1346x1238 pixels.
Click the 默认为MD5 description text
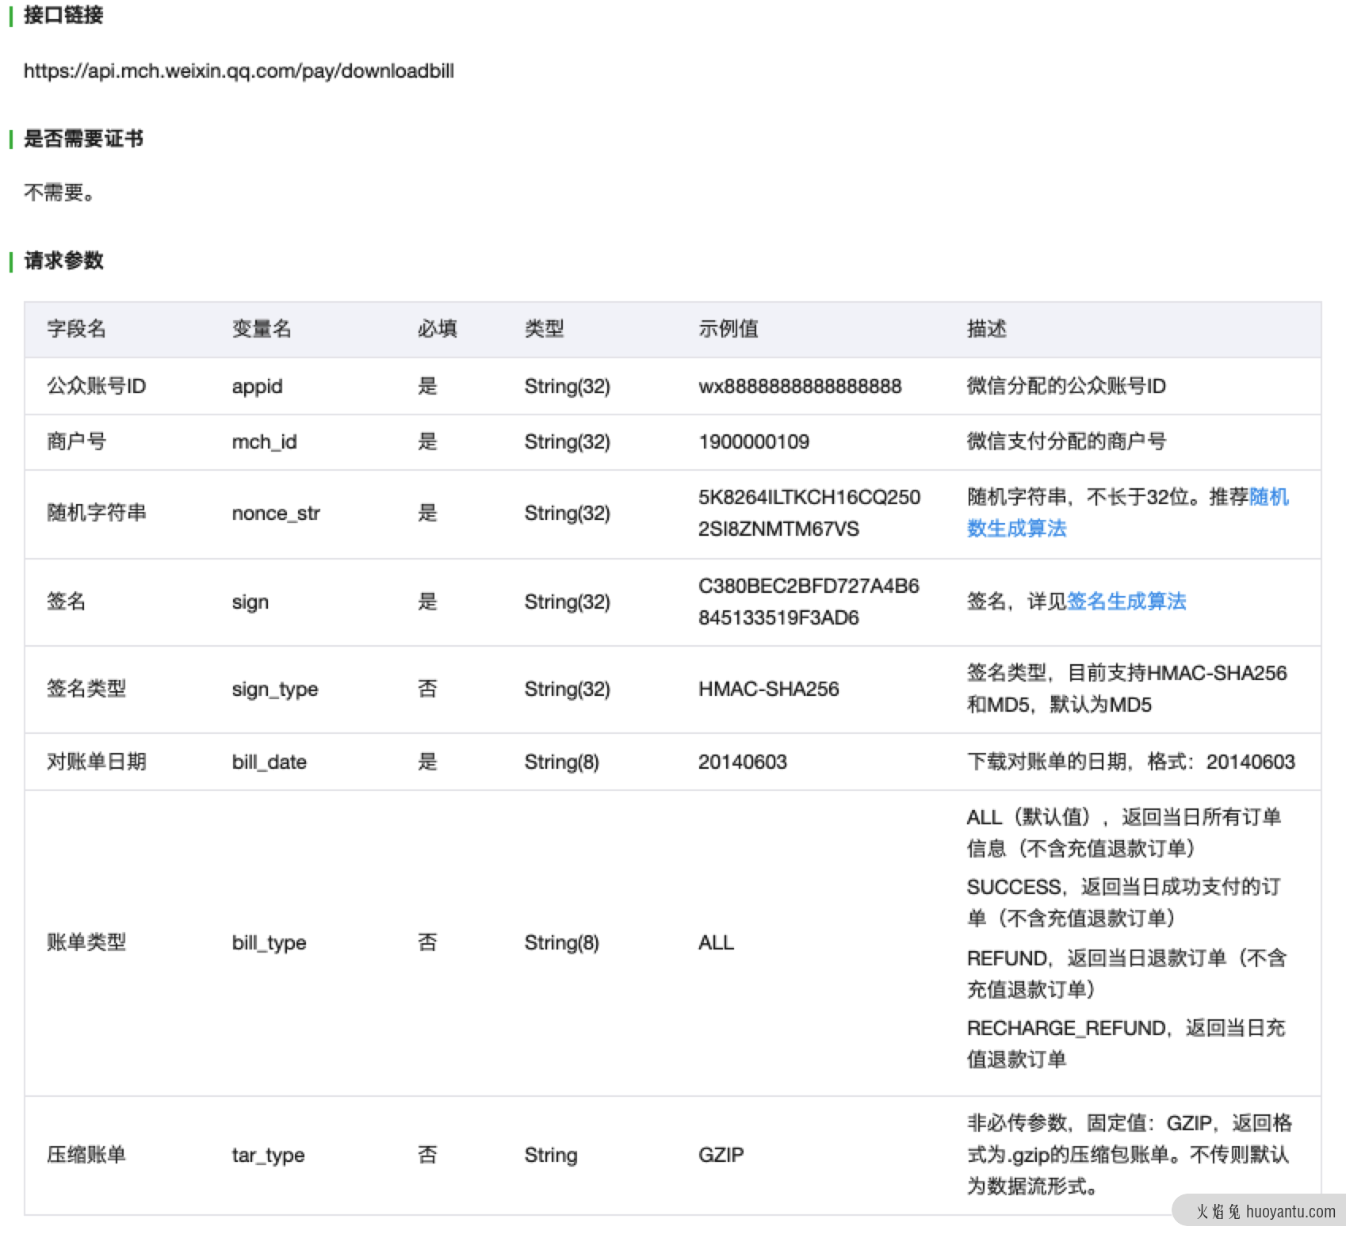point(1100,705)
